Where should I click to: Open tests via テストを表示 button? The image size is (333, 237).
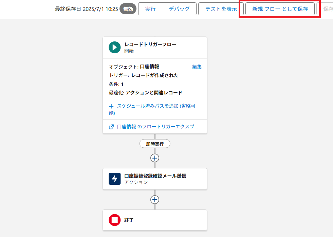tap(221, 9)
